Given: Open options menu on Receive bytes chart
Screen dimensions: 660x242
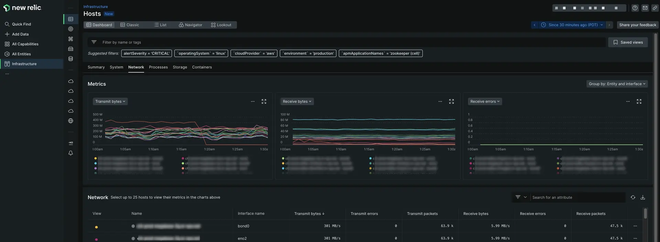Looking at the screenshot, I should [x=440, y=101].
